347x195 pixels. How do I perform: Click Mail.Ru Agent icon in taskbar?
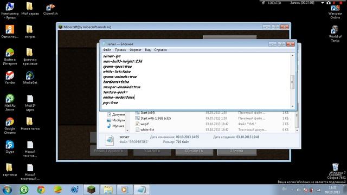point(24,190)
